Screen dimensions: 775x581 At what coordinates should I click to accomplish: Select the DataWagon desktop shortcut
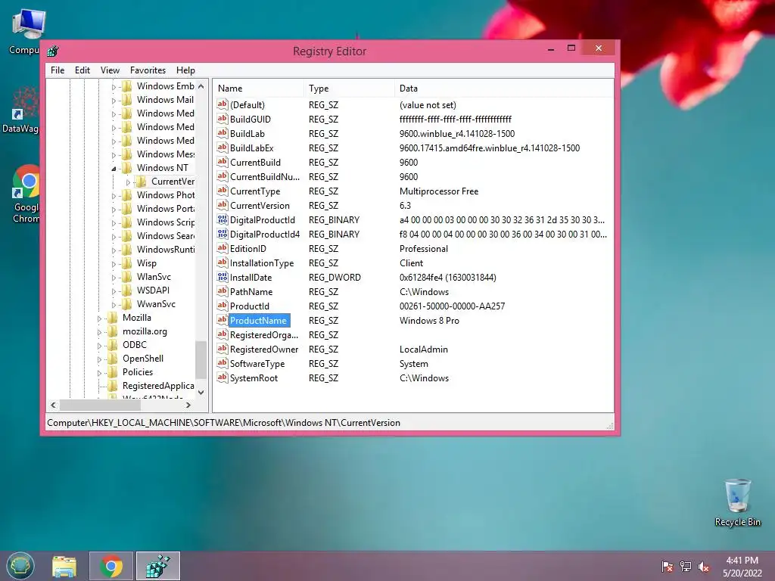[20, 110]
